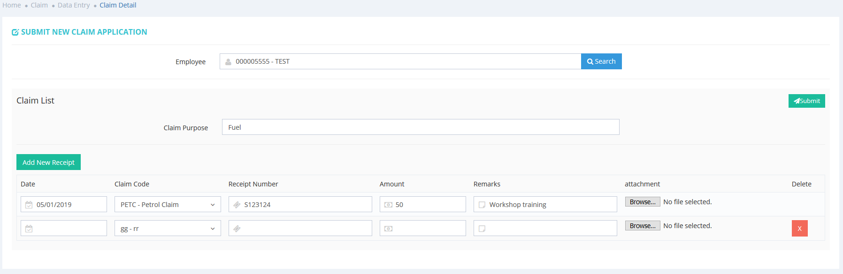843x274 pixels.
Task: Click money icon in first row amount field
Action: (388, 205)
